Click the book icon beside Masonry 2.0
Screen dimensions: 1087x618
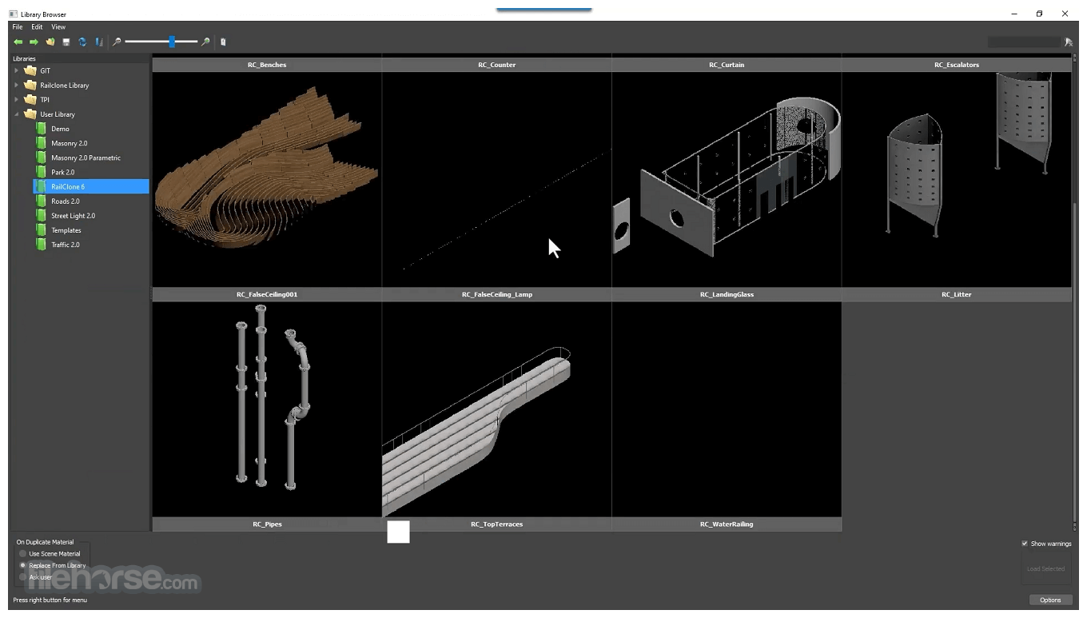tap(41, 143)
